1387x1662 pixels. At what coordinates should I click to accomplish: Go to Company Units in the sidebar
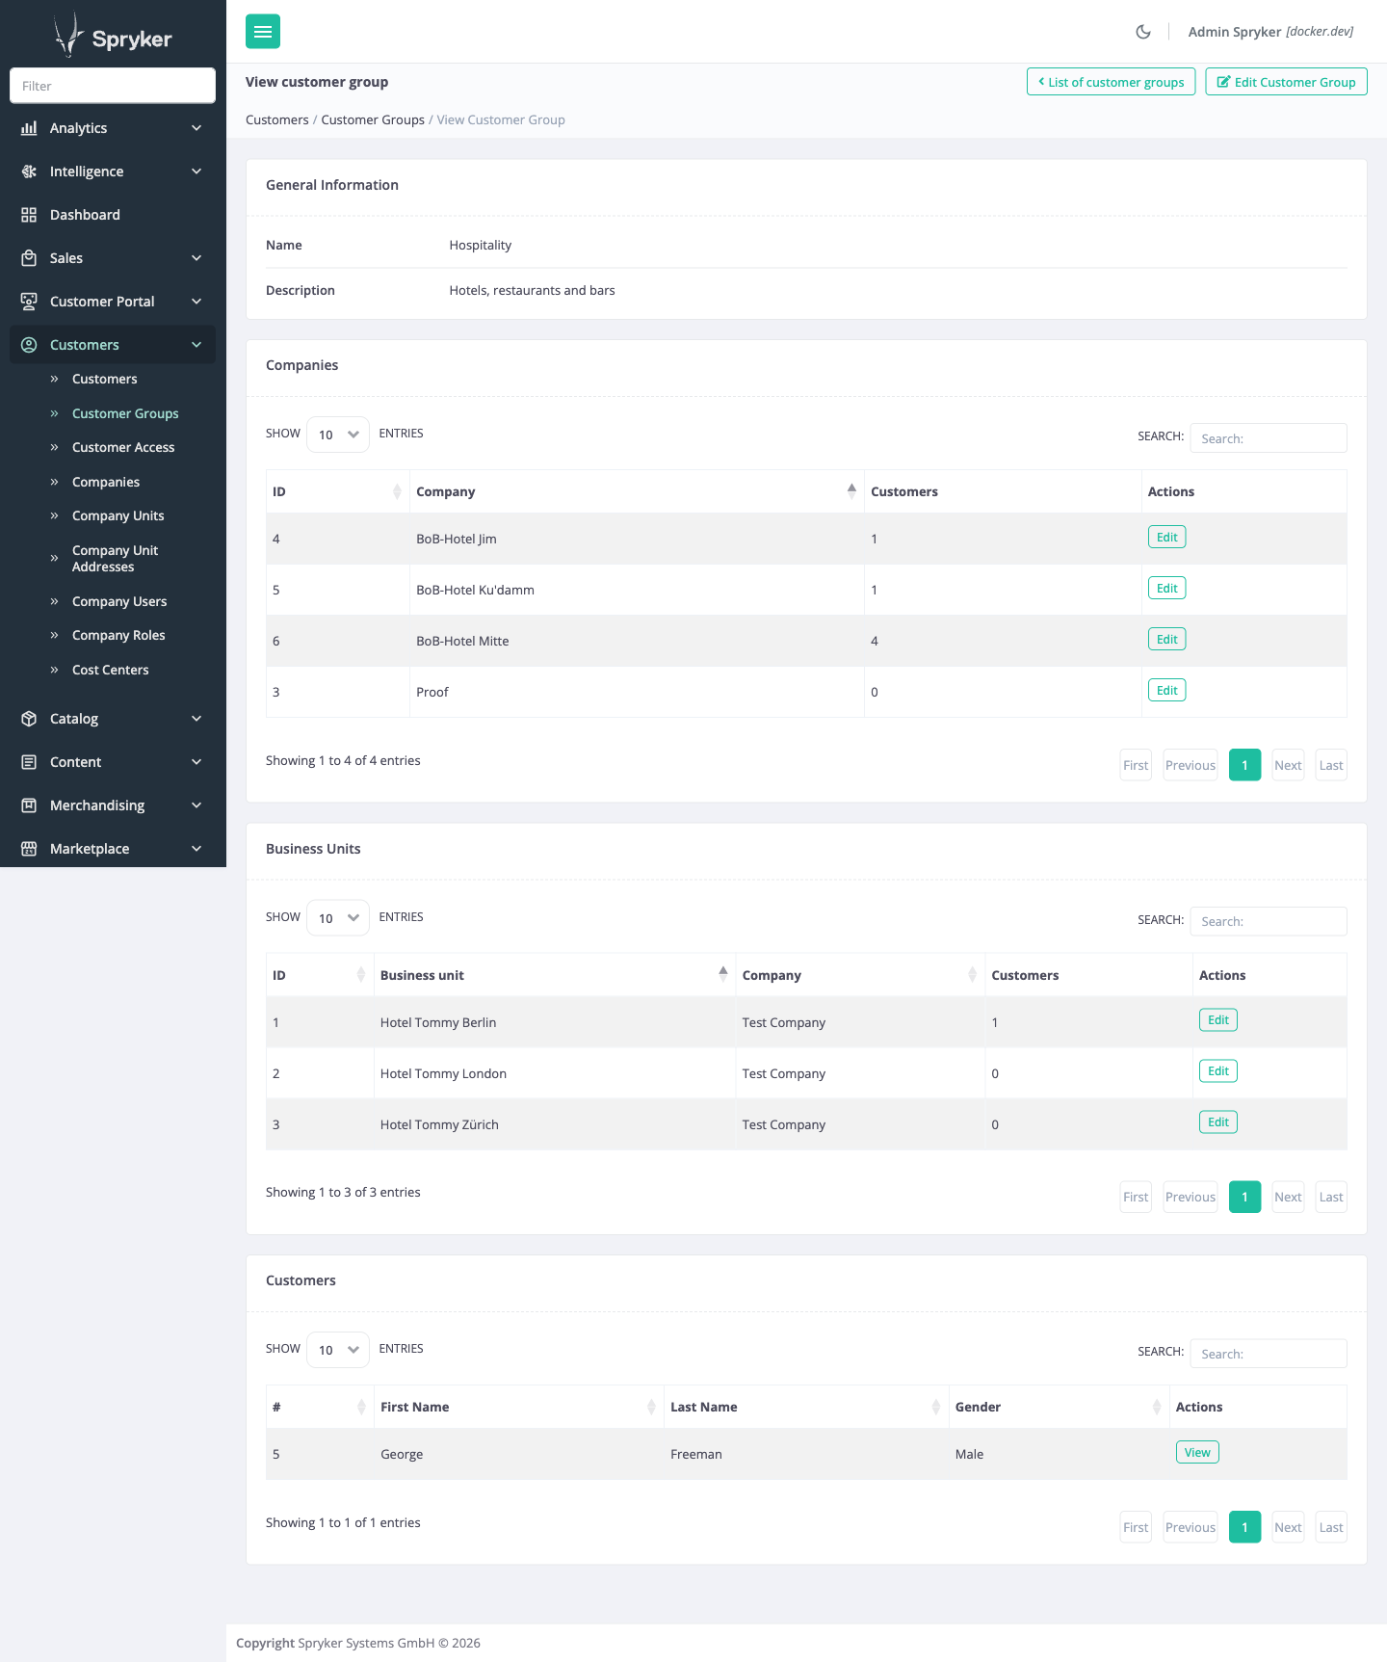pyautogui.click(x=118, y=515)
